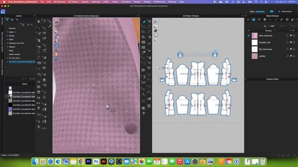Image resolution: width=298 pixels, height=167 pixels.
Task: Select the Button tab icon in Object Browser
Action: (265, 19)
